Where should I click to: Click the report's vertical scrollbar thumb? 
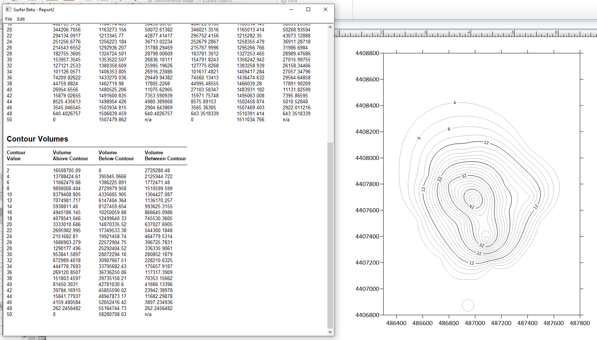pos(330,235)
